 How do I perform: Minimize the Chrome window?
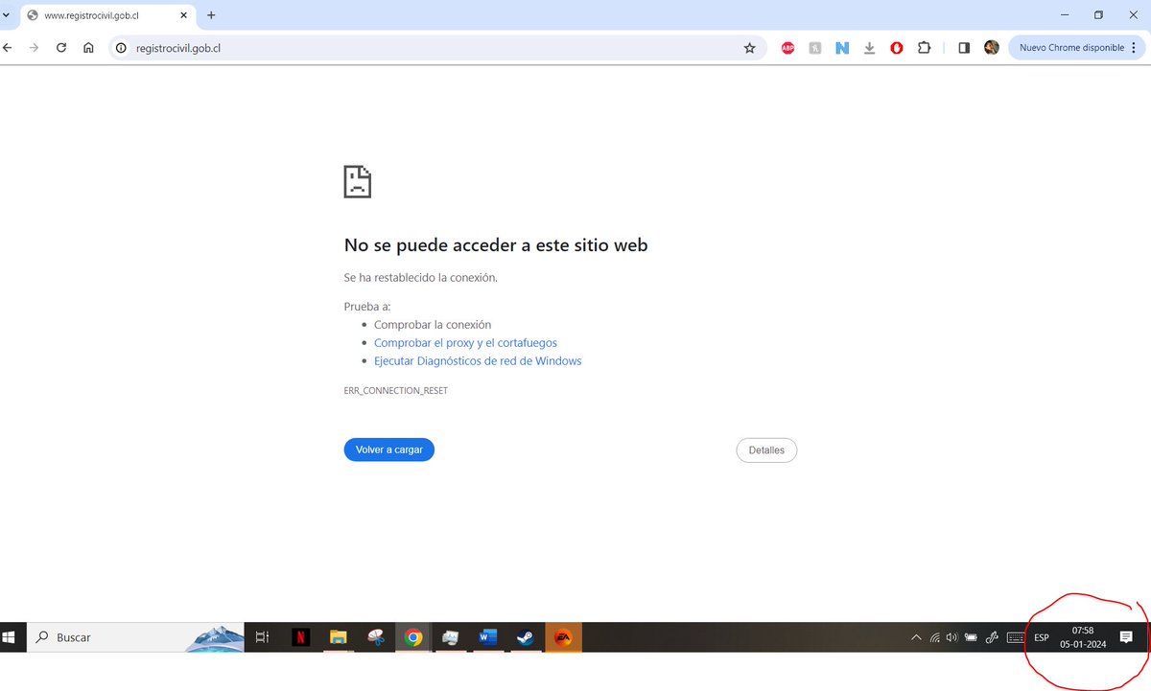click(x=1066, y=15)
